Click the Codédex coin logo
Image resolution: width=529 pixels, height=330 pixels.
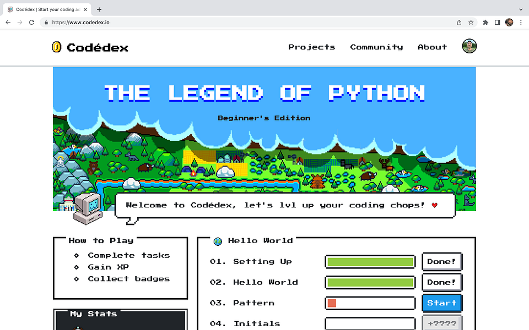coord(57,47)
